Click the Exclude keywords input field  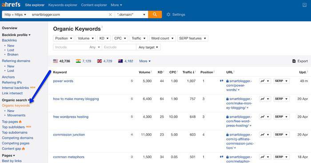tap(119, 47)
